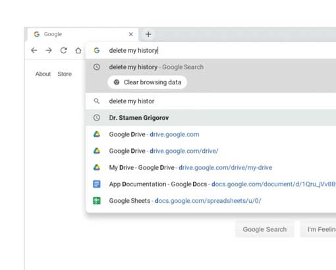Image resolution: width=336 pixels, height=270 pixels.
Task: Select the Dr. Stamen Grigorov suggestion
Action: (x=211, y=118)
